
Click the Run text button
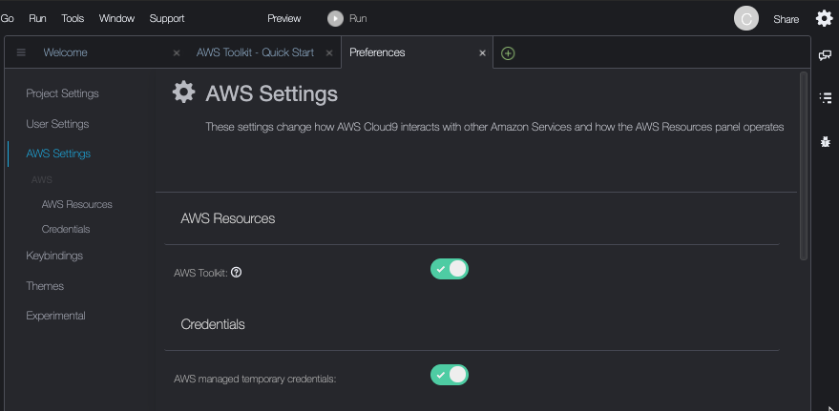(358, 18)
